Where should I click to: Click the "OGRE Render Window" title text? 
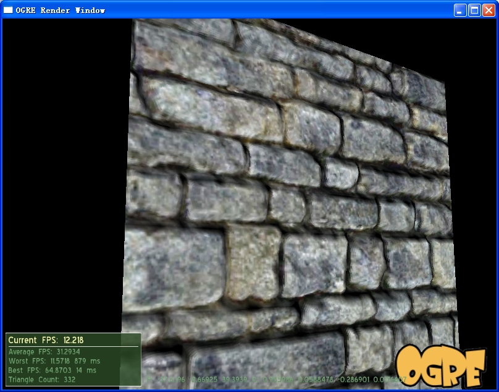point(61,11)
